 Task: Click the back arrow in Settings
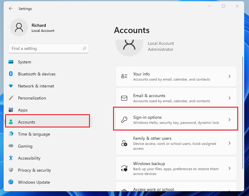pos(11,9)
